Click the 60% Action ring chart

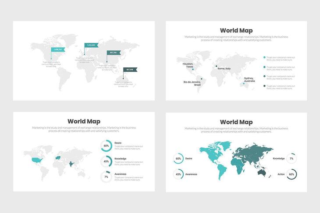point(292,174)
